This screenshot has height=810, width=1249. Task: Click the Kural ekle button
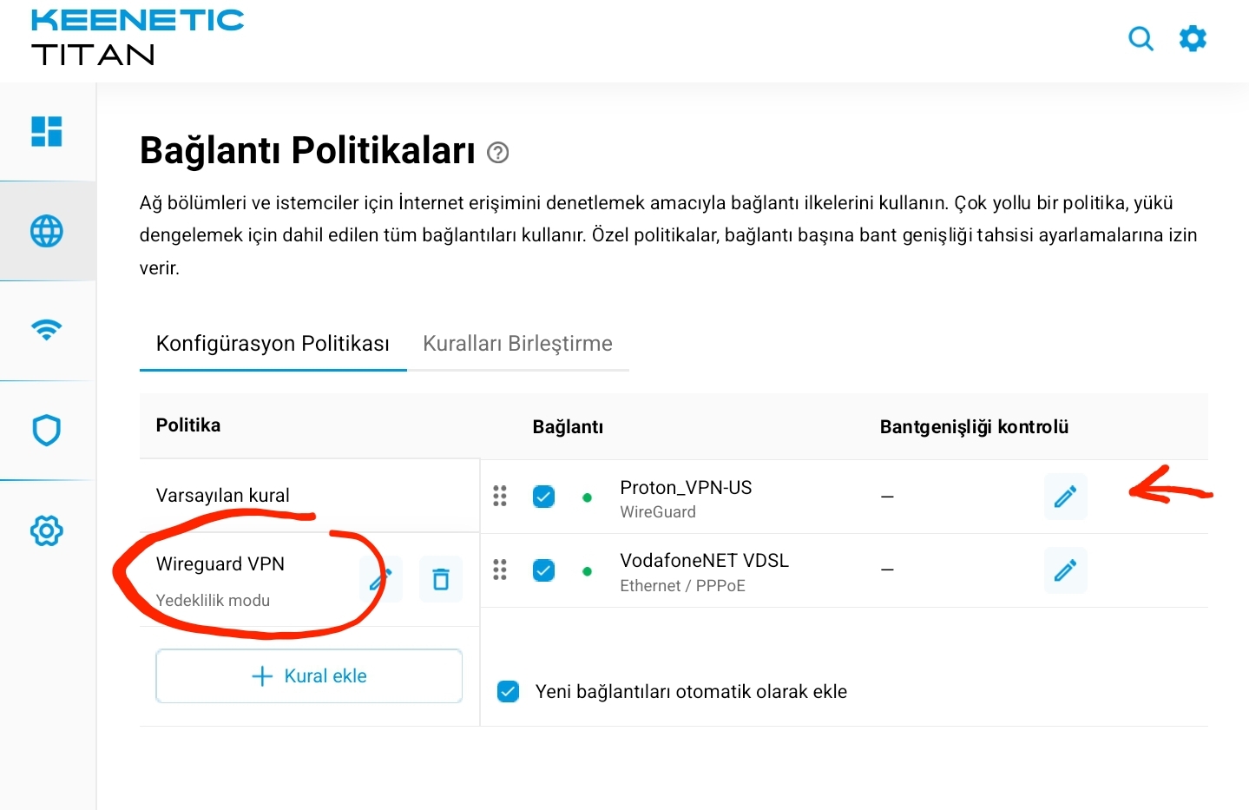coord(309,676)
